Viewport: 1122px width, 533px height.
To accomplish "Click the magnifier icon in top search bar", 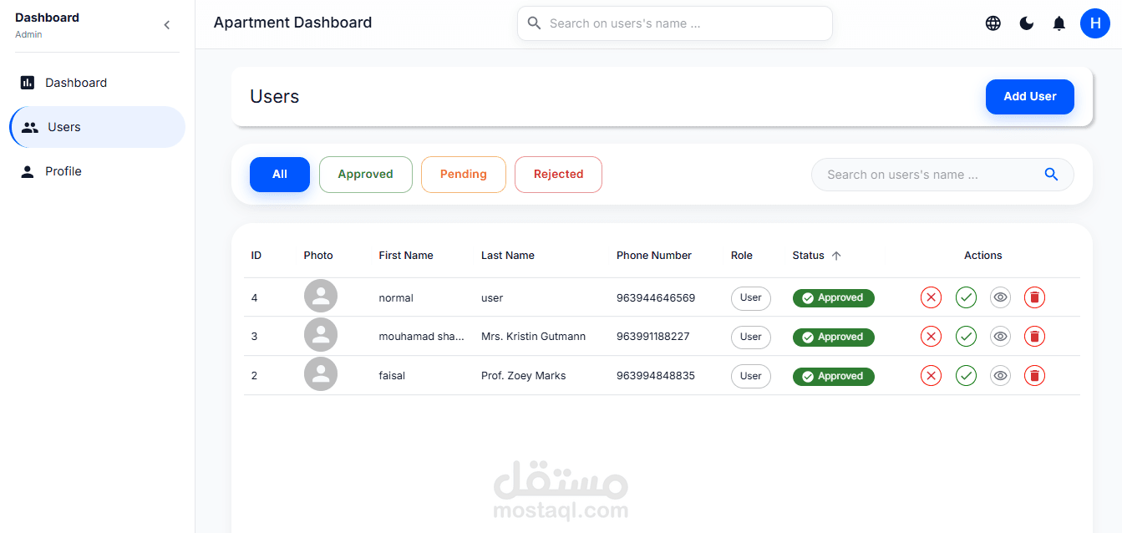I will [535, 23].
